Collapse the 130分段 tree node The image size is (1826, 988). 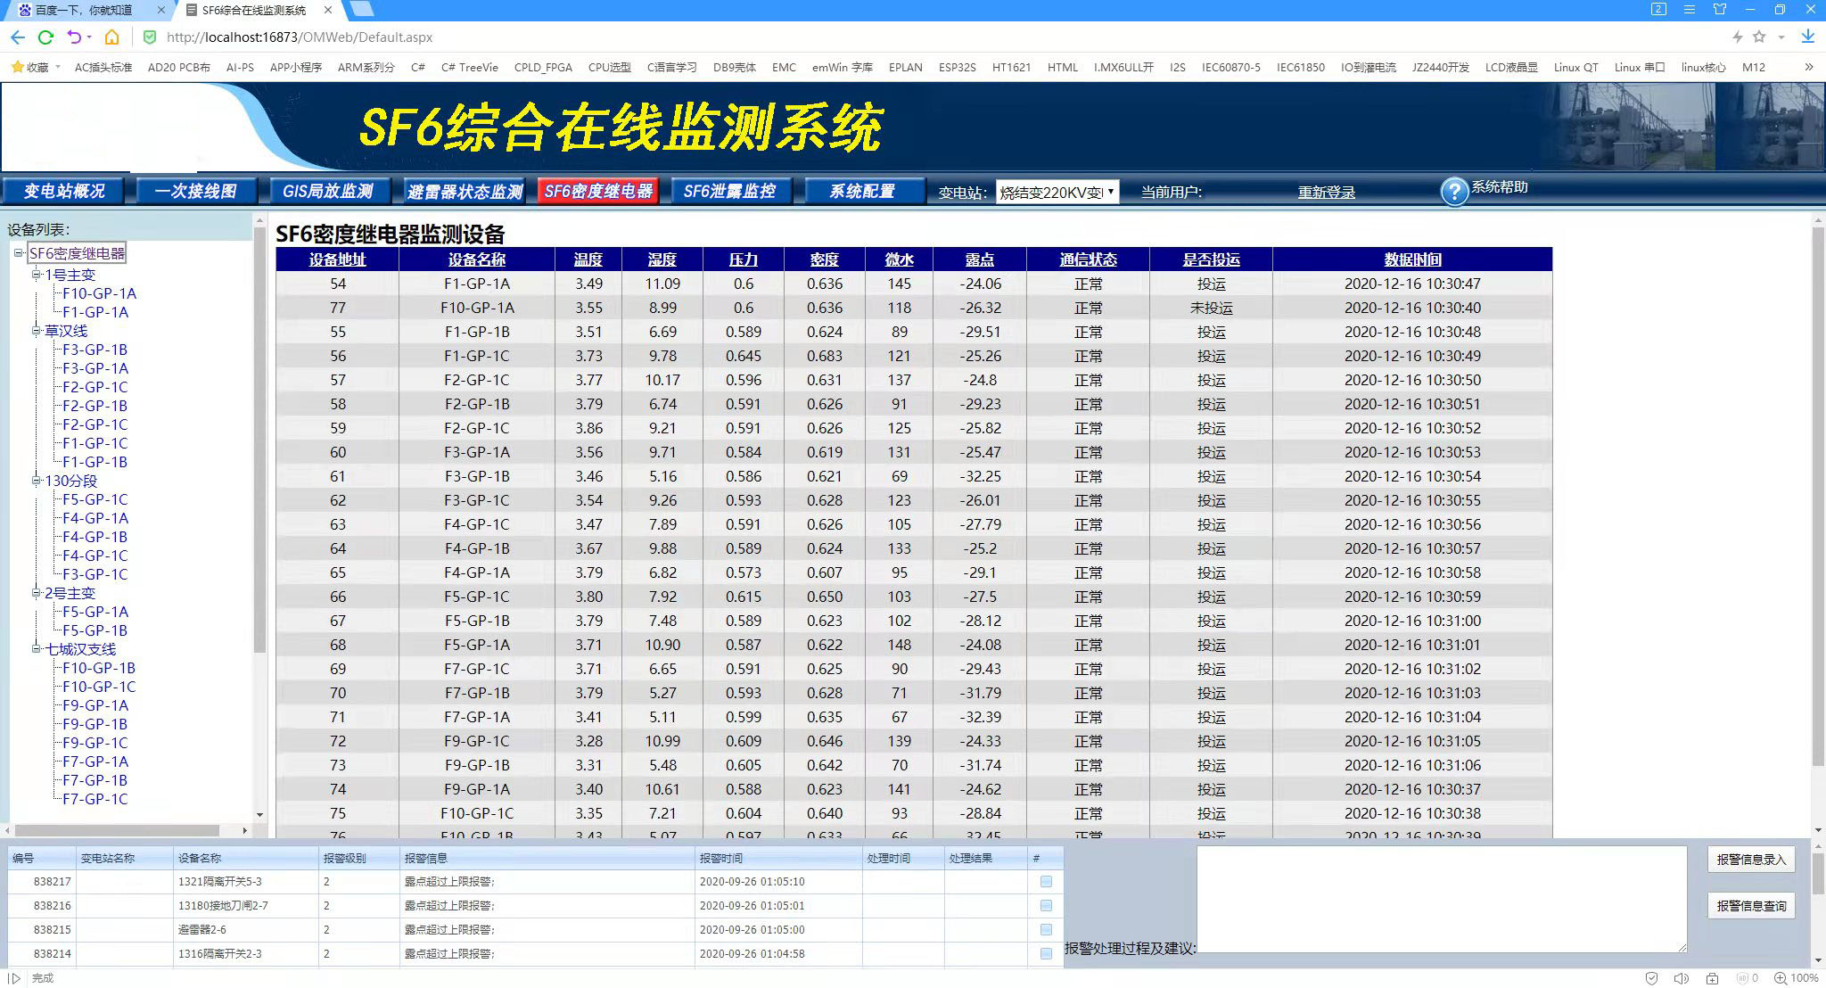[37, 481]
